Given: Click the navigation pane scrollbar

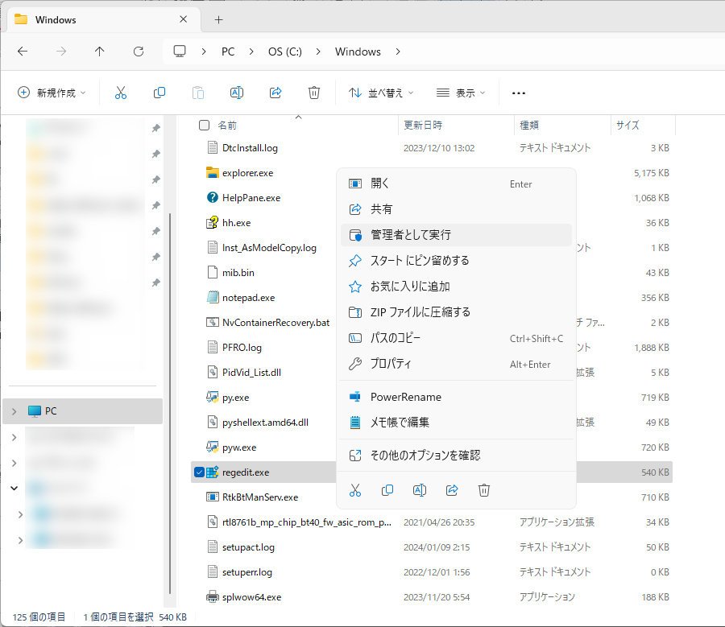Looking at the screenshot, I should click(x=170, y=402).
